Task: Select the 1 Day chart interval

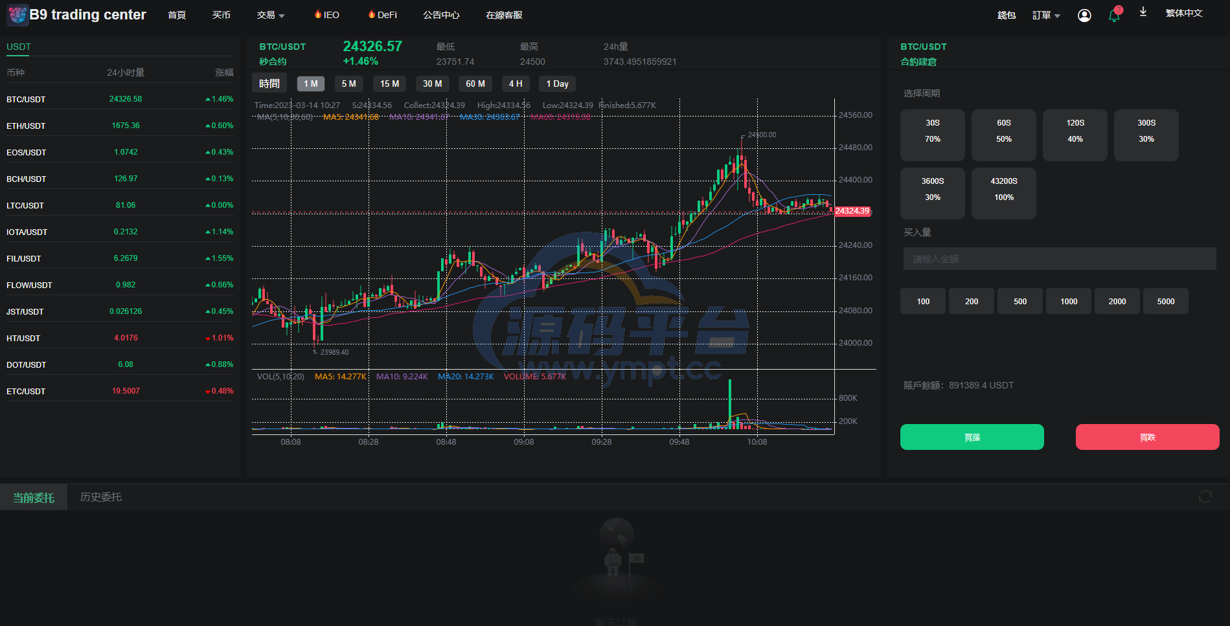Action: pos(558,84)
